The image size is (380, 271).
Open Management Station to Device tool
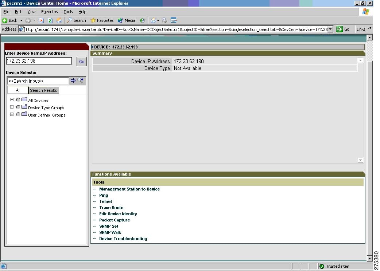tap(129, 189)
